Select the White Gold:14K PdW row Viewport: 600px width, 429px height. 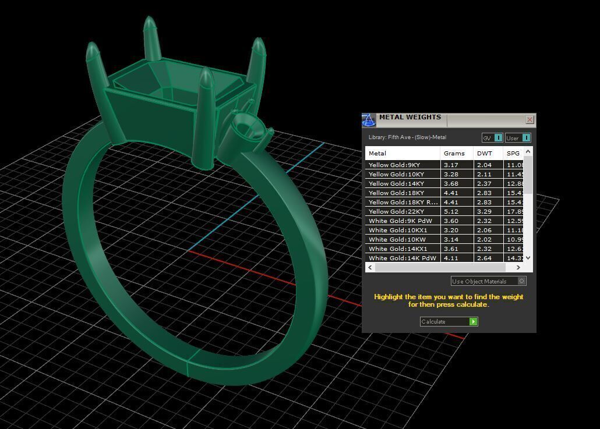(x=444, y=258)
